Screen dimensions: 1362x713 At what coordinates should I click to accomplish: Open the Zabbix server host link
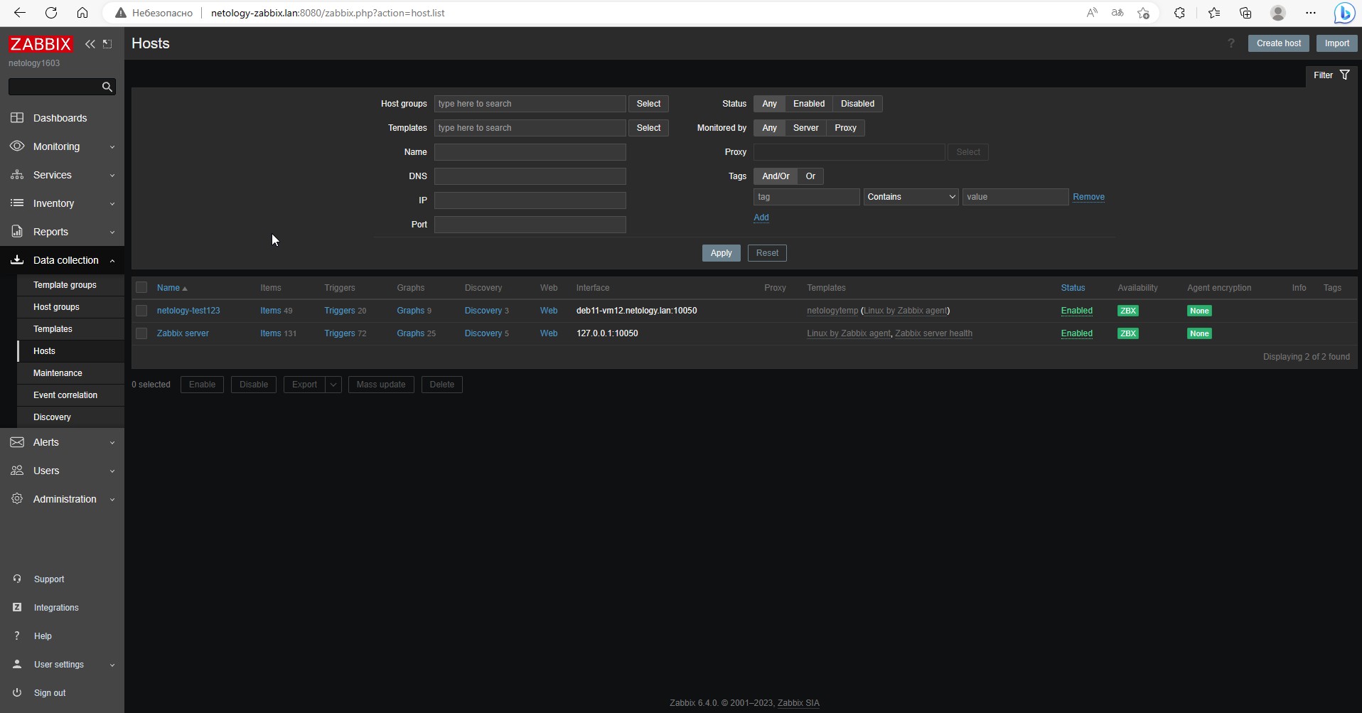tap(183, 333)
